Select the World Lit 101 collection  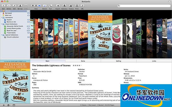pos(15,22)
